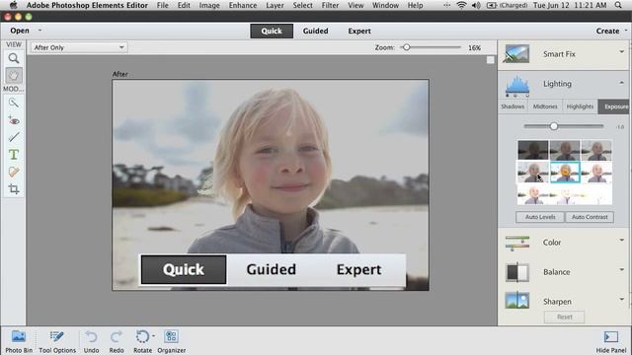
Task: Select the Highlights lighting tab
Action: pyautogui.click(x=580, y=106)
